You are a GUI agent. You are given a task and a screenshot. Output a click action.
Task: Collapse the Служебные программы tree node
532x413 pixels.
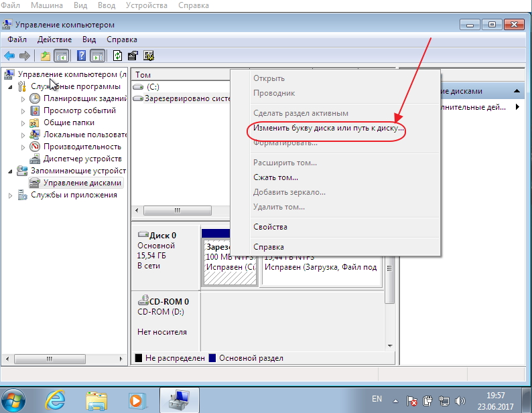[11, 87]
